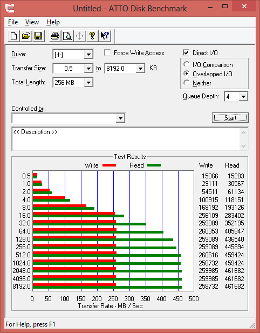Screen dimensions: 260x333
Task: Open Print Preview magnifier icon
Action: click(x=67, y=36)
